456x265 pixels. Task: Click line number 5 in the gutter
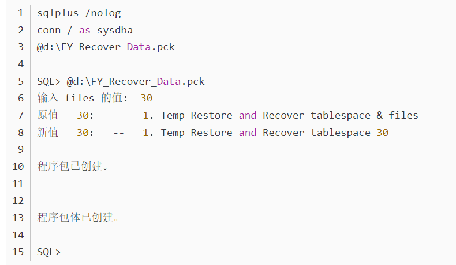pyautogui.click(x=20, y=82)
